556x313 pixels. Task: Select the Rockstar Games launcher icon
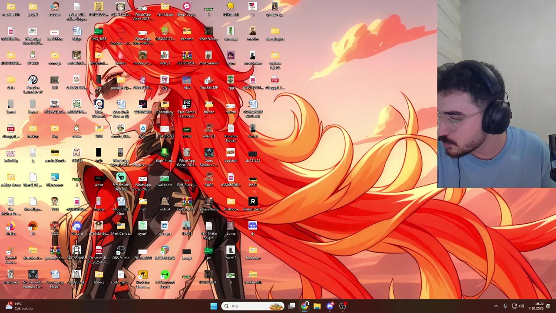(x=142, y=279)
